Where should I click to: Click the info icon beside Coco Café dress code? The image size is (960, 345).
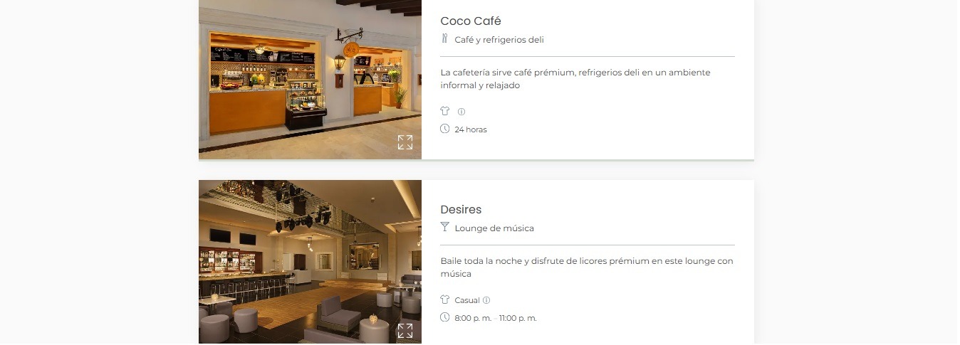461,112
